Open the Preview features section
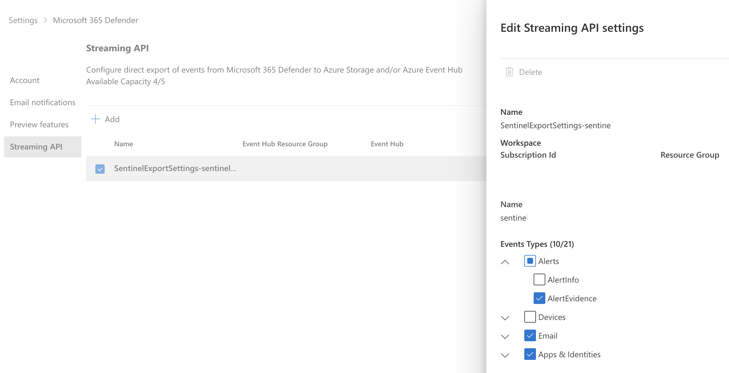Screen dimensions: 729x373 point(39,124)
